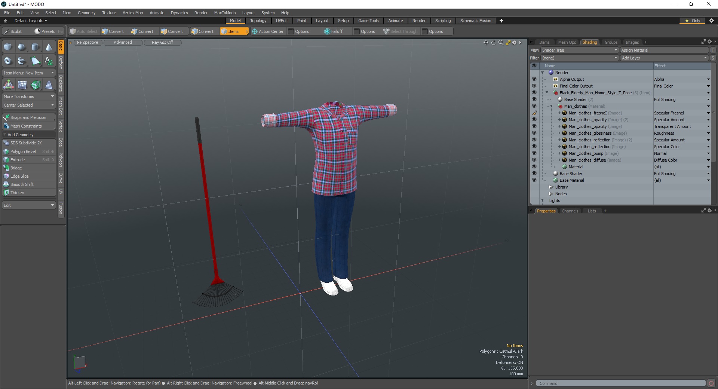Hide the Man_clothes_glossiness image layer
Viewport: 718px width, 389px height.
coord(534,133)
